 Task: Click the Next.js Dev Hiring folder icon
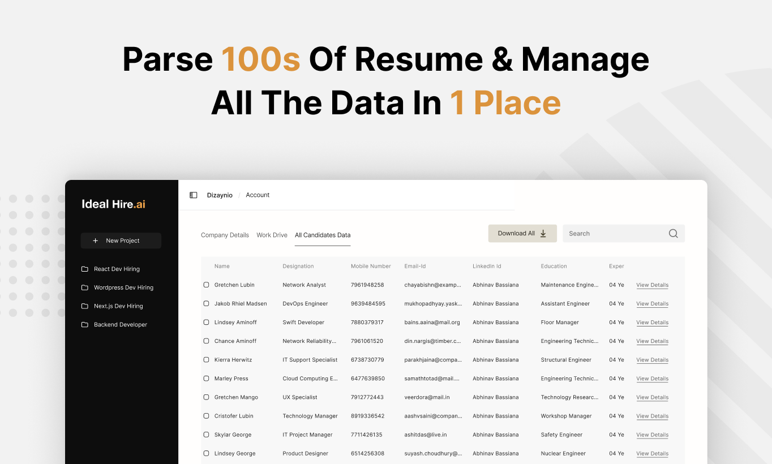85,306
